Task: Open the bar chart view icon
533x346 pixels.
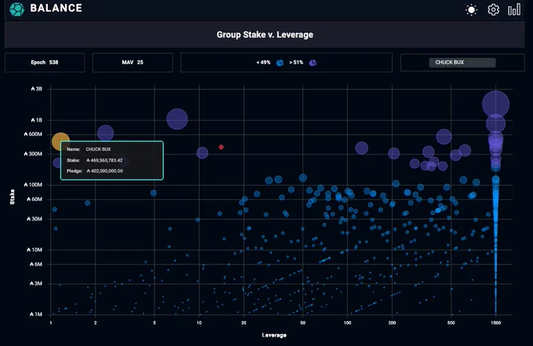Action: (514, 9)
